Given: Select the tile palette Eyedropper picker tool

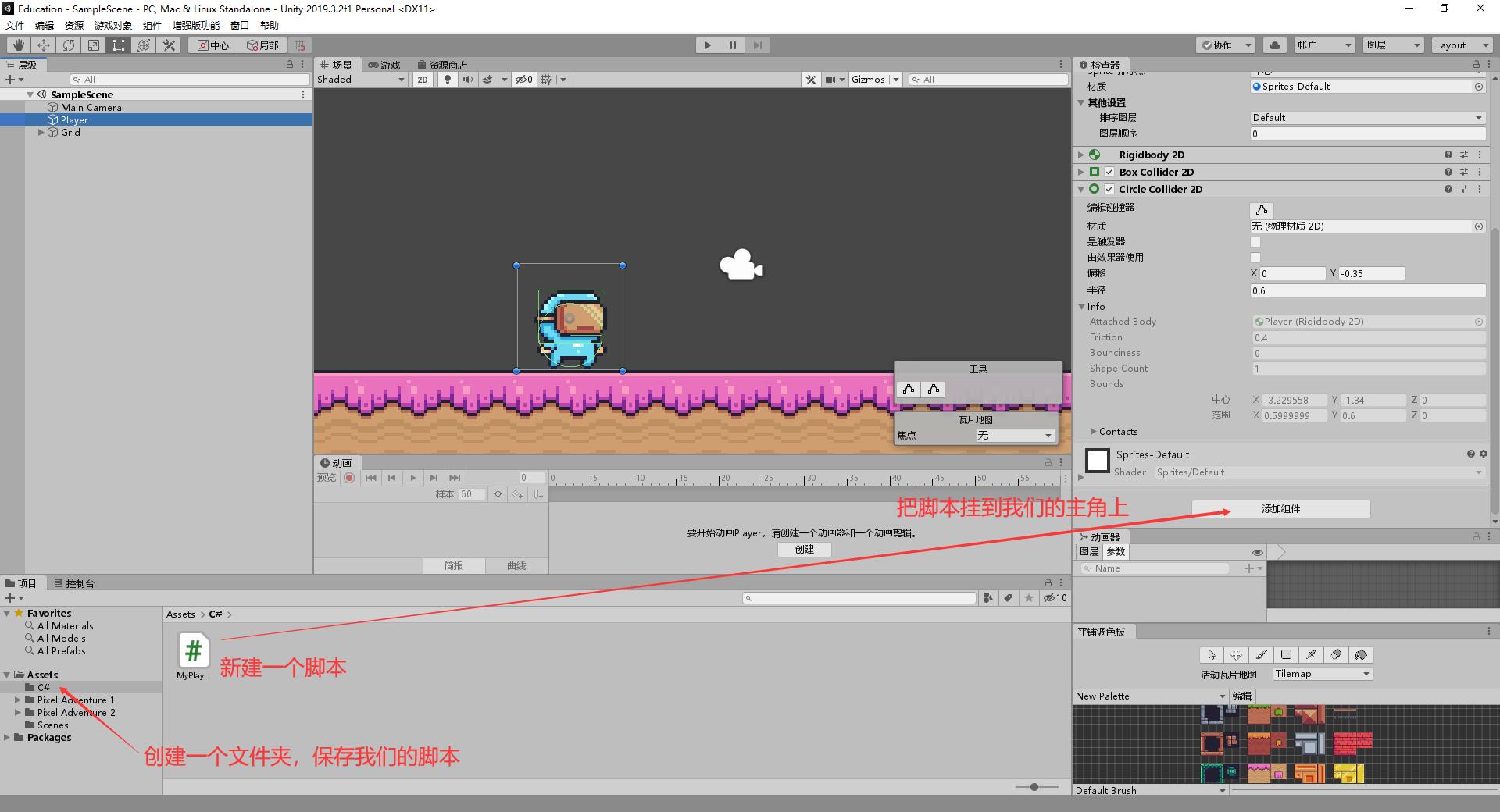Looking at the screenshot, I should coord(1311,655).
